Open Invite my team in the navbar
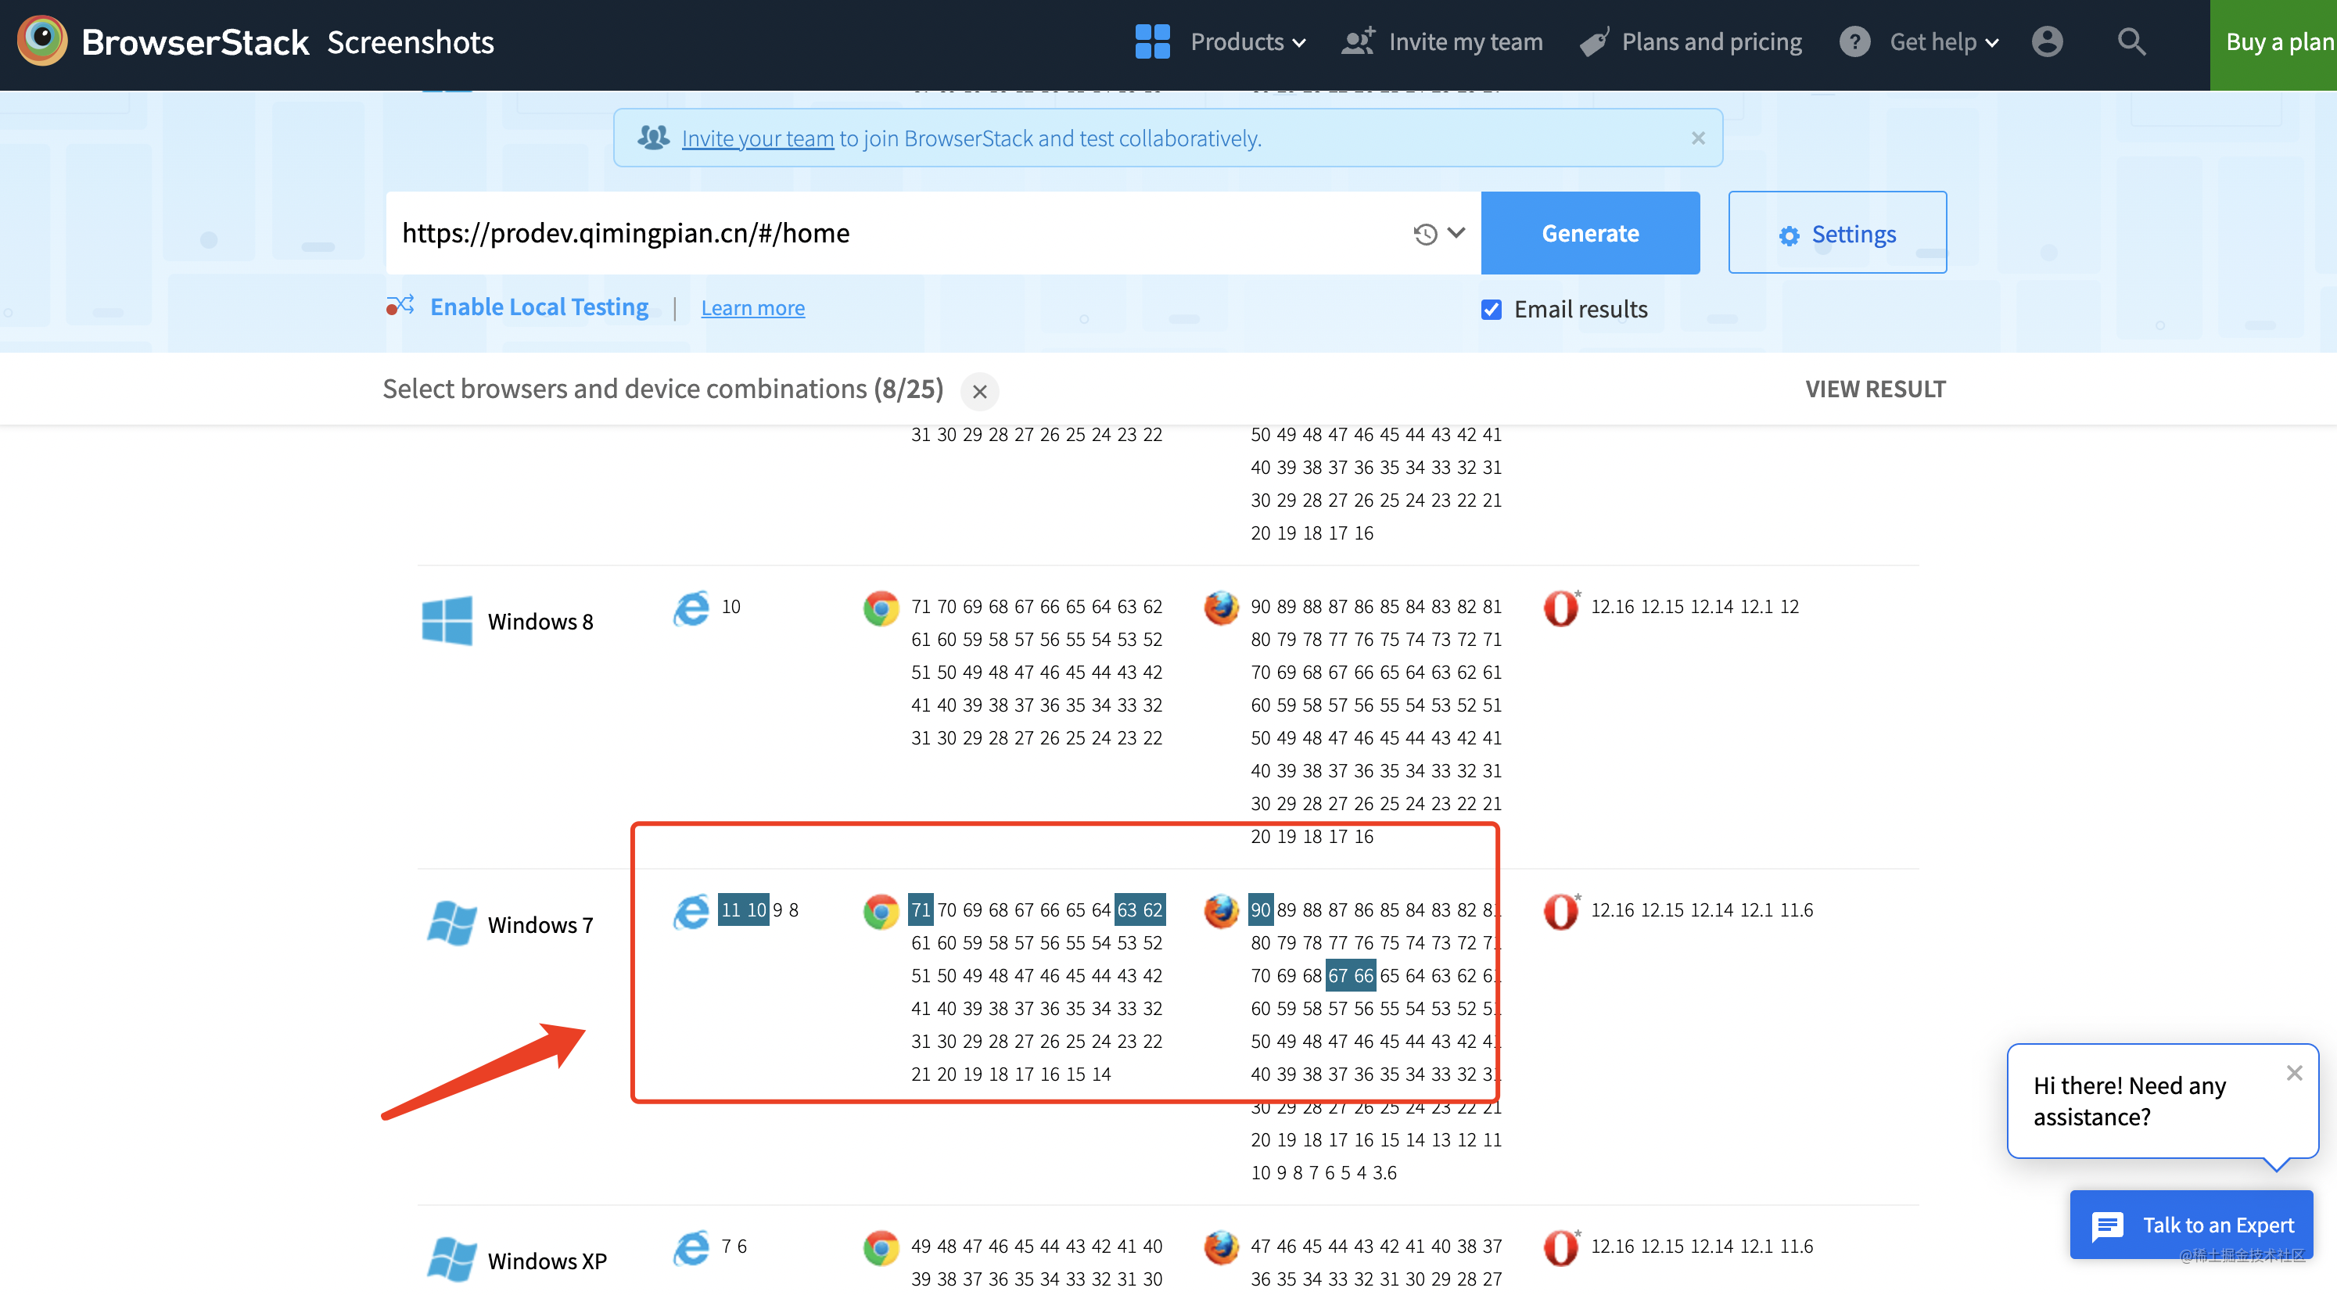This screenshot has height=1295, width=2337. point(1465,41)
